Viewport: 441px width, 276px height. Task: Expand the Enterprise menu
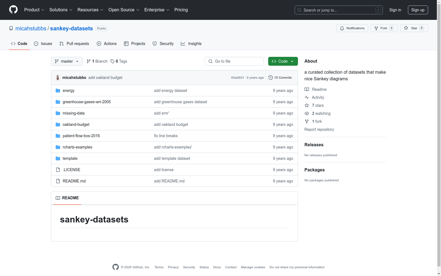tap(157, 10)
